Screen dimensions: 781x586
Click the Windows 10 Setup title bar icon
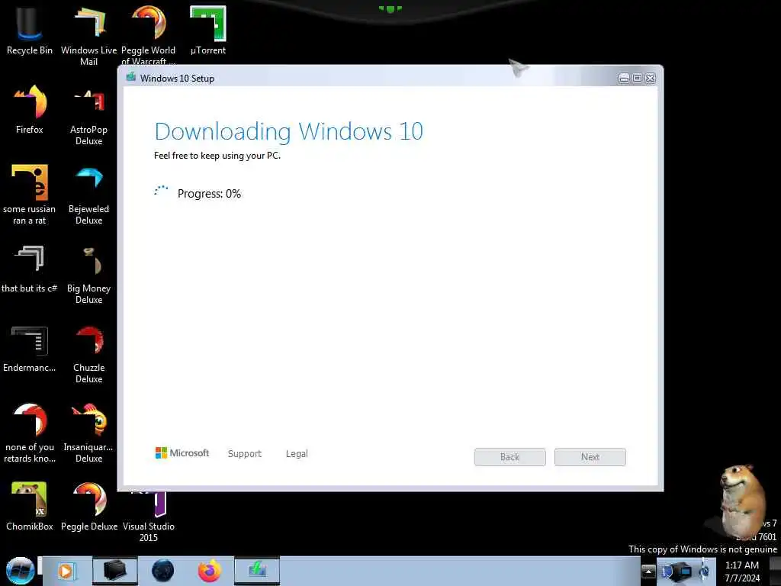(131, 77)
